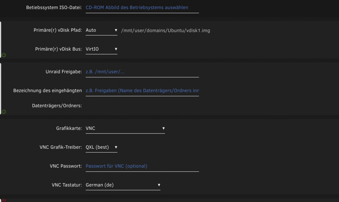Click the label "VNC Grafik-Treiber:"
Viewport: 339px width, 202px height.
61,147
